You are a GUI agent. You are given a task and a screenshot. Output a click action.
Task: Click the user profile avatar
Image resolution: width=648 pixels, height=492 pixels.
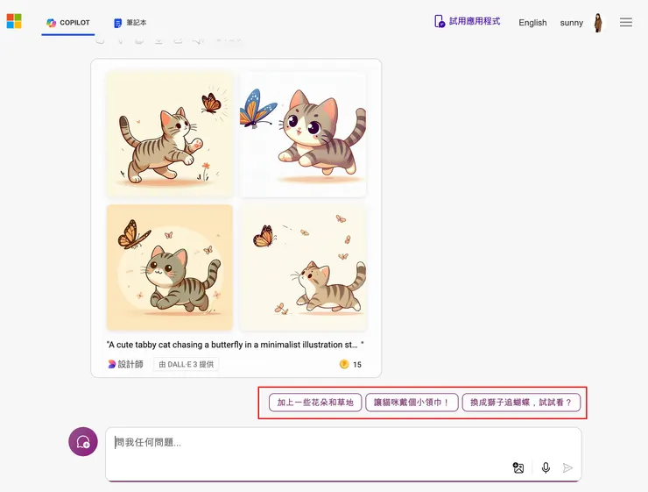[x=598, y=23]
